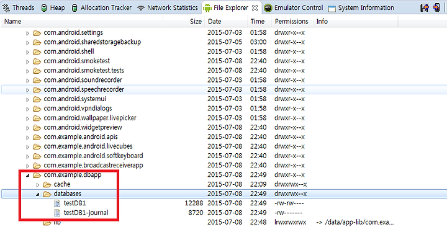Image resolution: width=447 pixels, height=227 pixels.
Task: Expand com.example.broadcastreceiverapp folder
Action: pos(28,166)
